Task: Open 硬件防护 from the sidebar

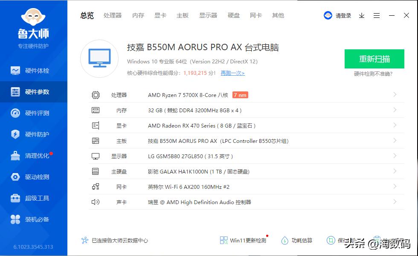Action: tap(34, 134)
